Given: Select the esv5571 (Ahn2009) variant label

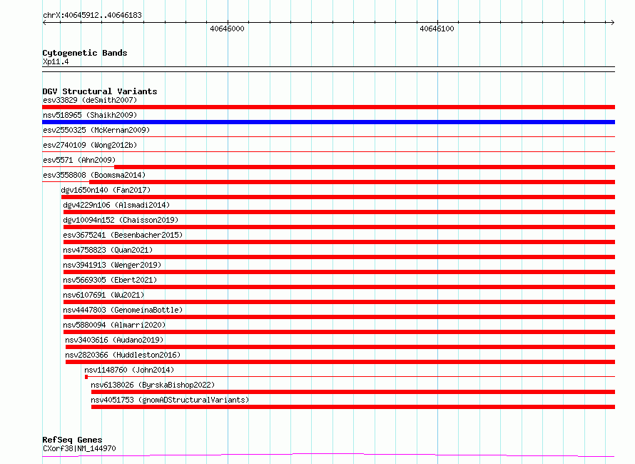Looking at the screenshot, I should pyautogui.click(x=79, y=160).
